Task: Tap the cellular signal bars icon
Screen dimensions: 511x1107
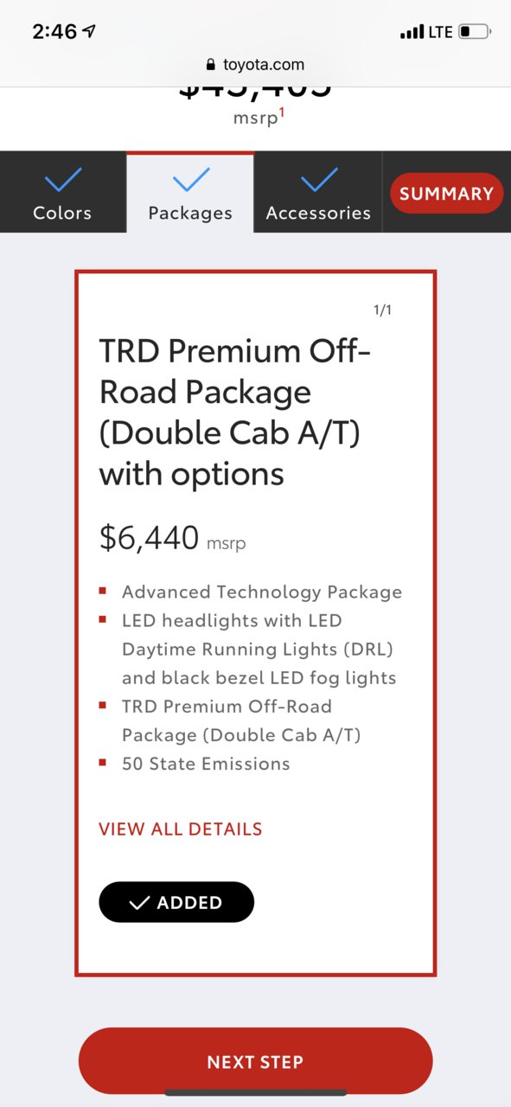Action: pyautogui.click(x=412, y=32)
